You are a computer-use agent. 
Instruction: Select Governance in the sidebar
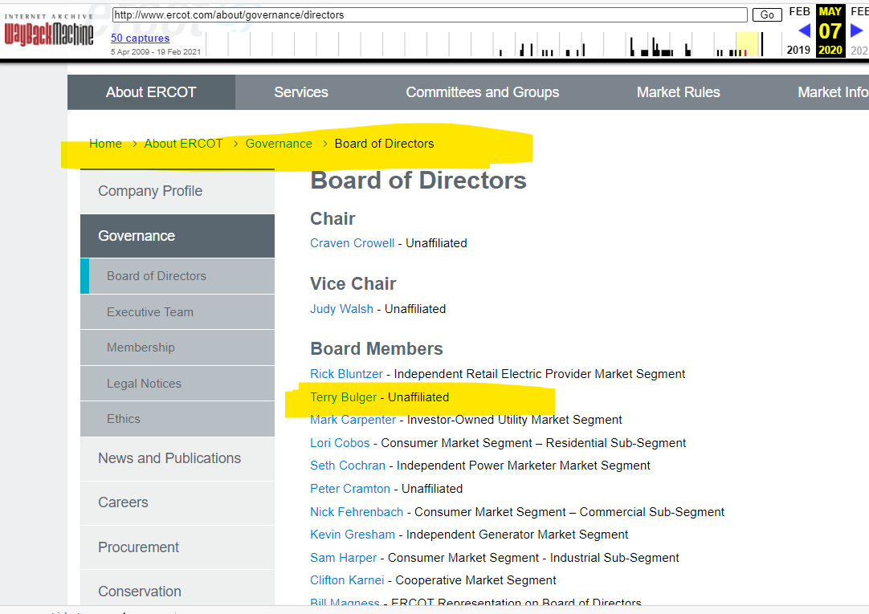click(x=177, y=236)
